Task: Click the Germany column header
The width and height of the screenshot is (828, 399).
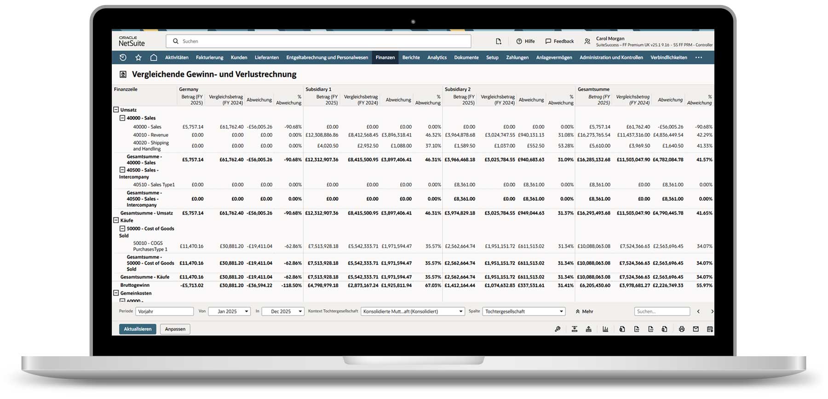Action: coord(189,89)
